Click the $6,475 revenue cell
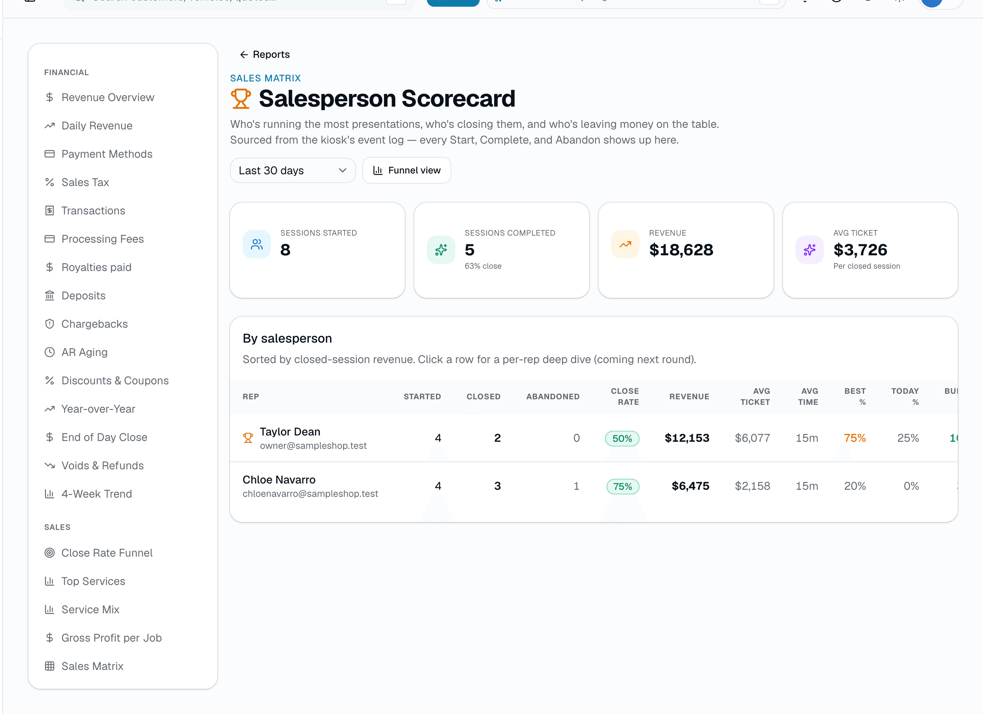This screenshot has width=983, height=714. [x=690, y=486]
